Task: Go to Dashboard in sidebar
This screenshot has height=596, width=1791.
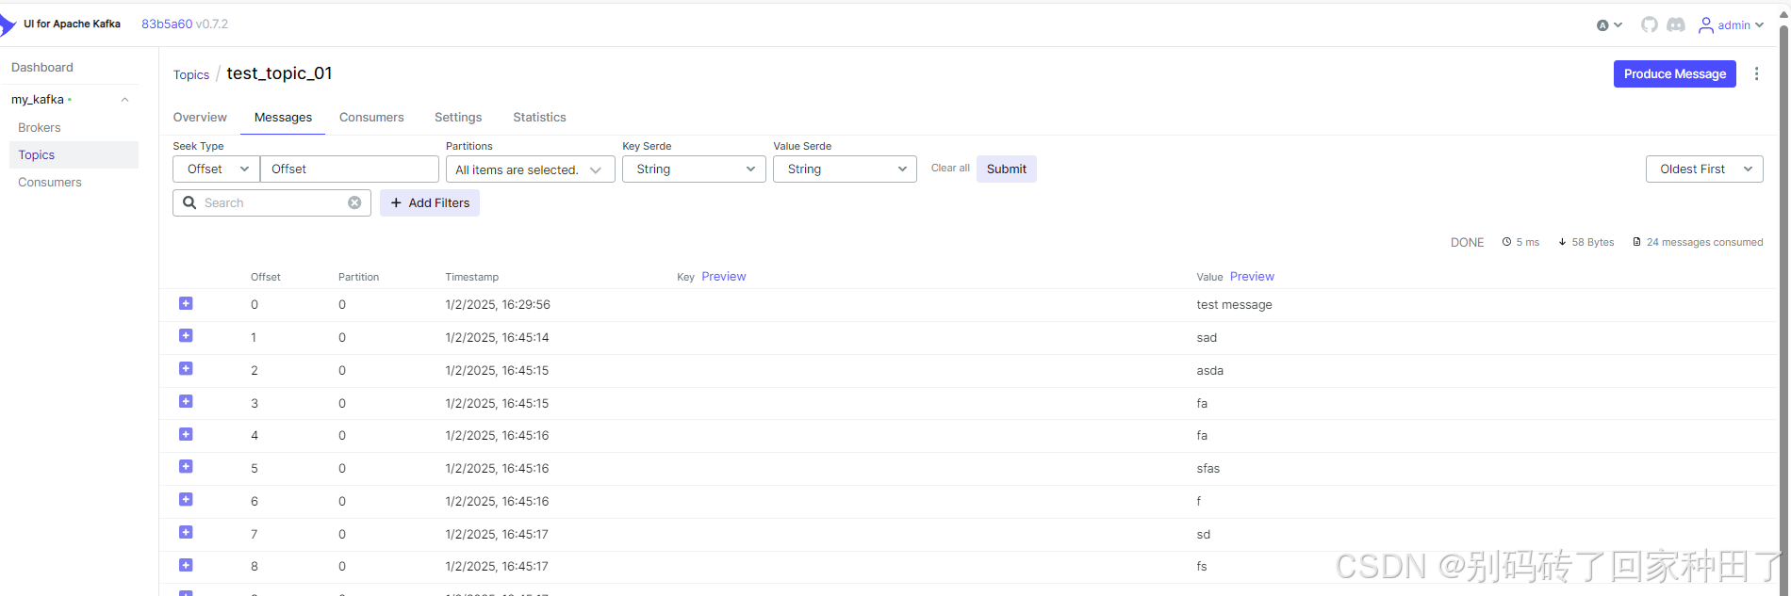Action: click(x=42, y=68)
